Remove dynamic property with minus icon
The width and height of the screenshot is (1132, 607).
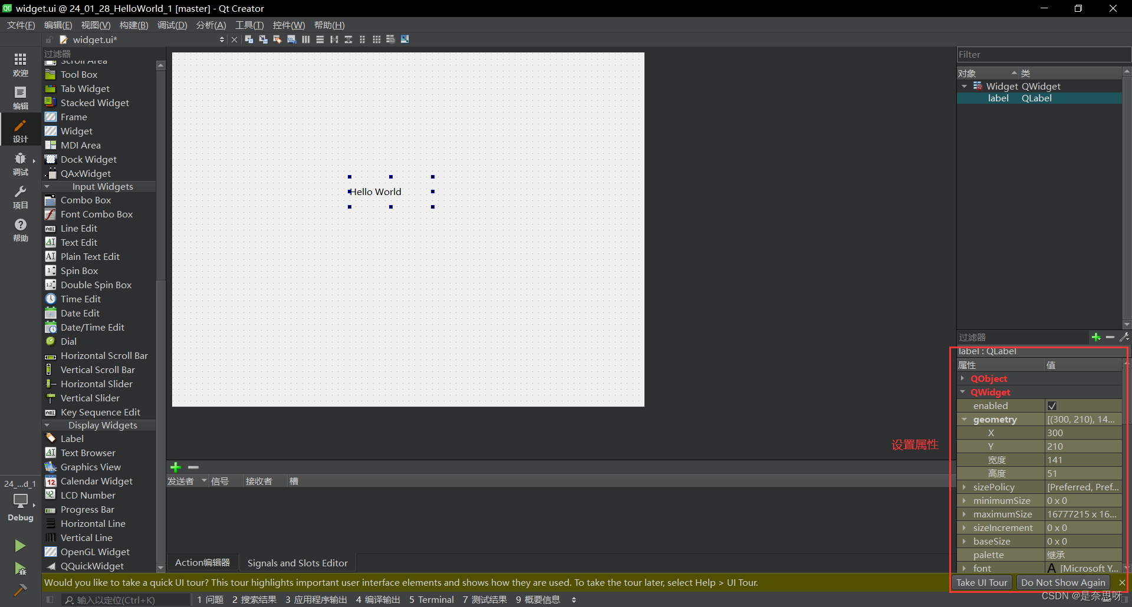(x=1110, y=337)
